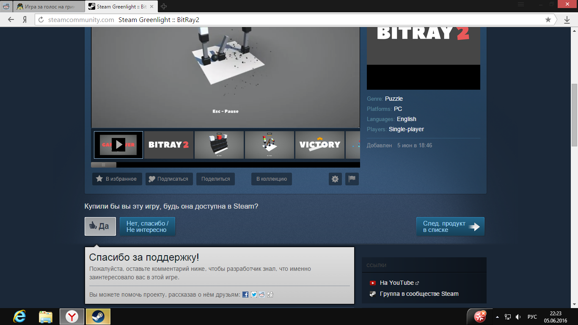The width and height of the screenshot is (578, 325).
Task: Launch Internet Explorer from the taskbar
Action: (x=19, y=317)
